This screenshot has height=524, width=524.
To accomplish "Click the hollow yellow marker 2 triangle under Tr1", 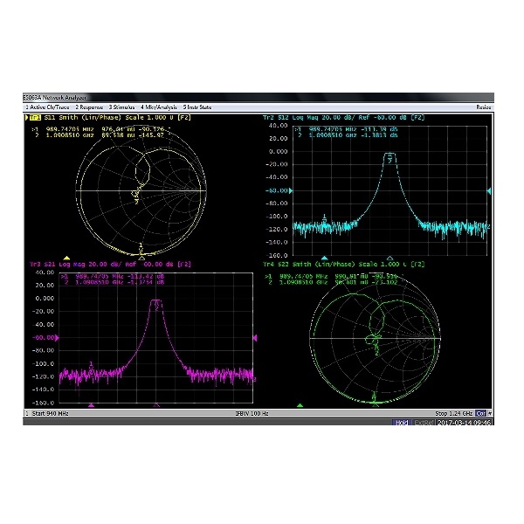I will tap(141, 258).
